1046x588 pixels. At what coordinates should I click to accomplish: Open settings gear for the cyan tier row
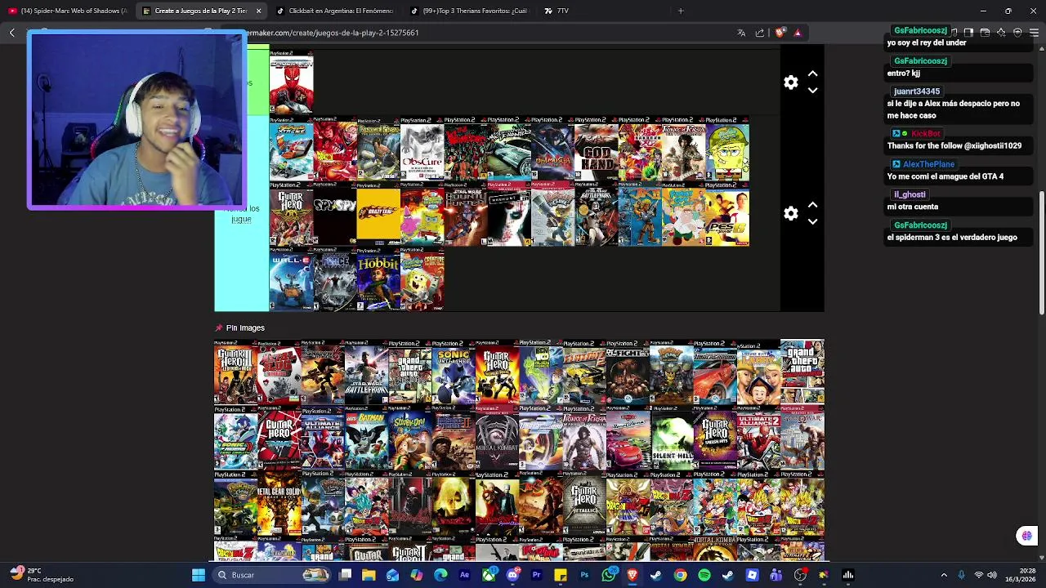pyautogui.click(x=790, y=213)
